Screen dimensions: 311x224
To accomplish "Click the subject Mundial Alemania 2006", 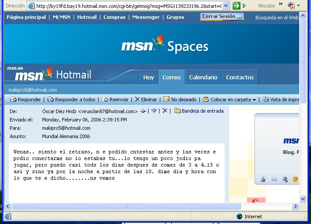I will point(66,136).
